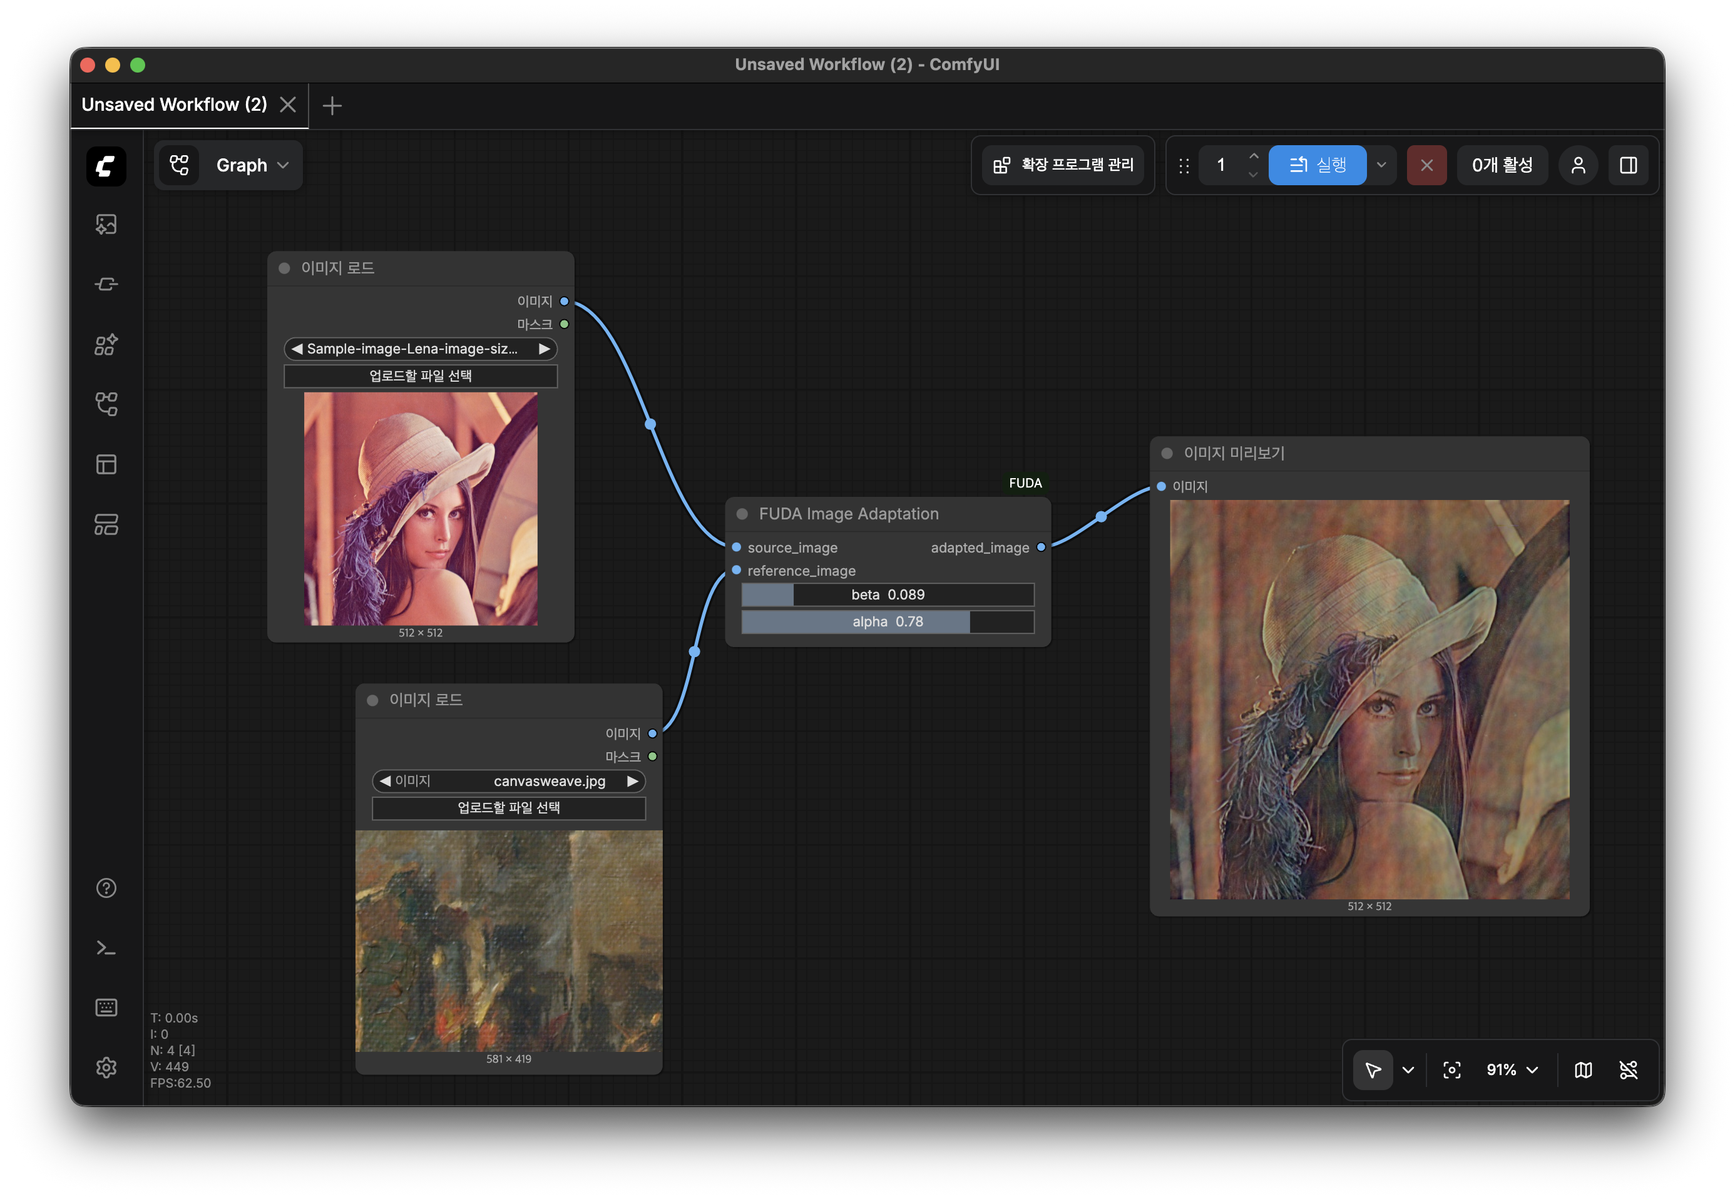
Task: Toggle link visibility icon
Action: [1629, 1070]
